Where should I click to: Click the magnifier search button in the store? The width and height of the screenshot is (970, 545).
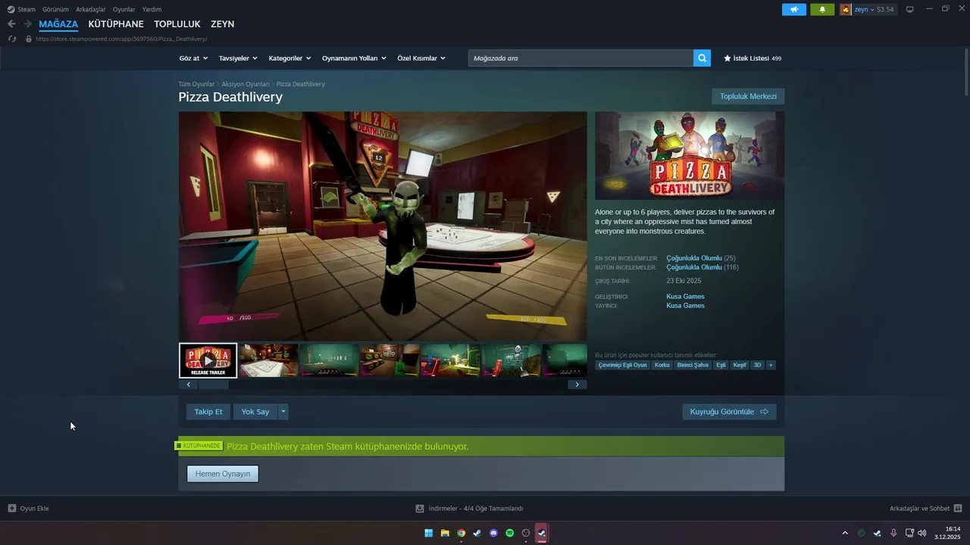pyautogui.click(x=702, y=58)
